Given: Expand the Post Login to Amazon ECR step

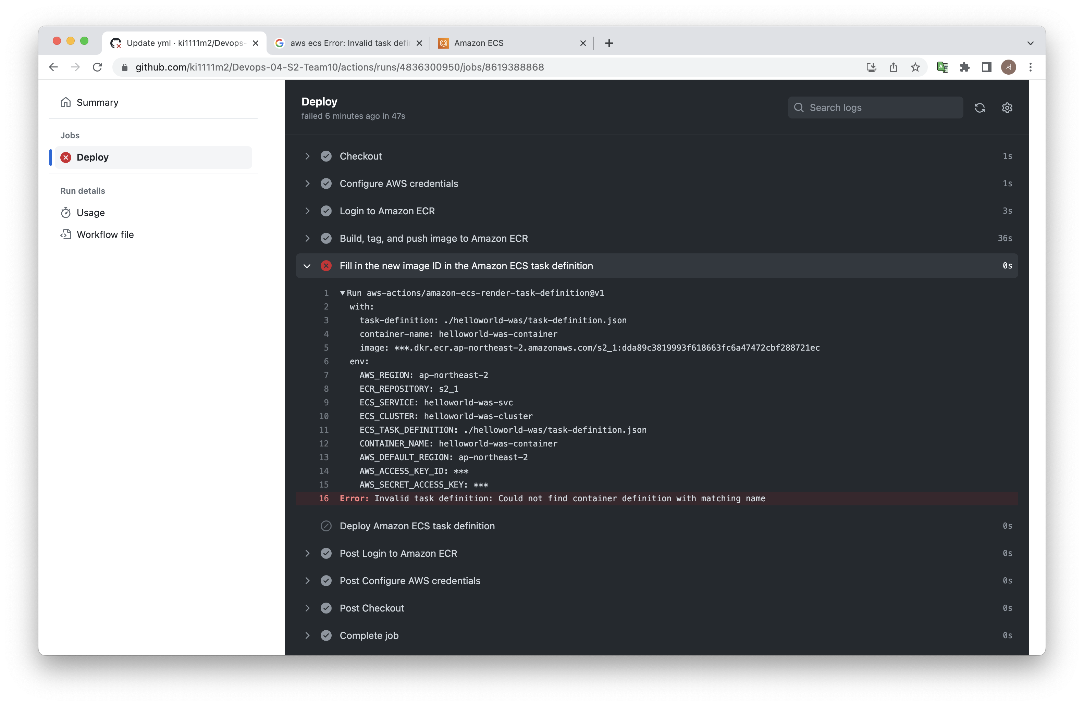Looking at the screenshot, I should click(307, 554).
